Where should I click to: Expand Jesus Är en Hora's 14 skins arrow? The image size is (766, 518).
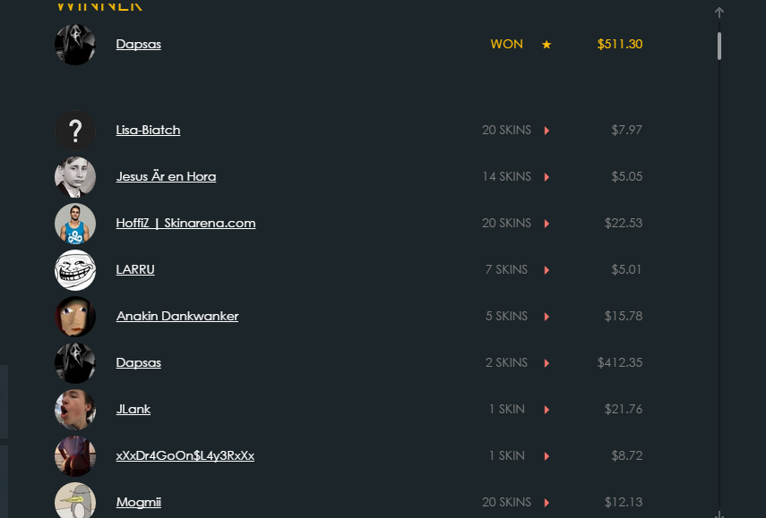[547, 177]
